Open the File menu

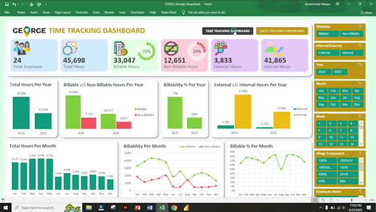tap(7, 12)
